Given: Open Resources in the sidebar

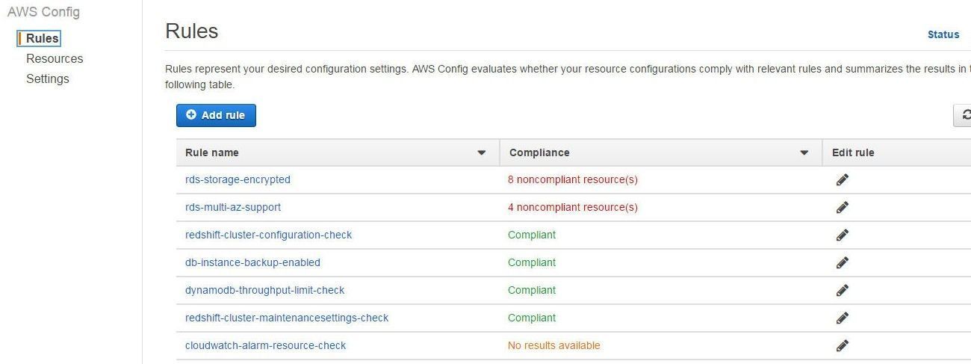Looking at the screenshot, I should point(55,58).
